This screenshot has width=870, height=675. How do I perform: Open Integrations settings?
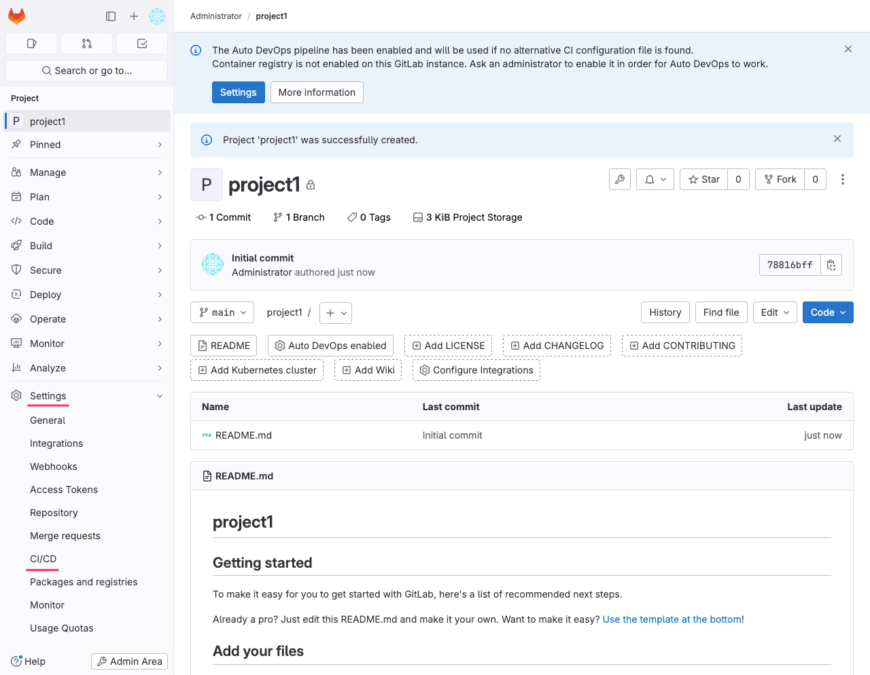tap(56, 443)
